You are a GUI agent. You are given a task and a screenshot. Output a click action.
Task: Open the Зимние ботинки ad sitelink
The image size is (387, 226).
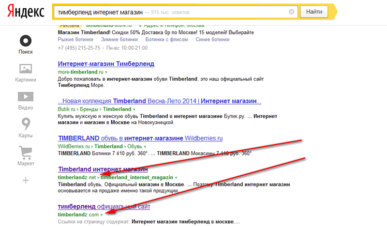tap(119, 40)
